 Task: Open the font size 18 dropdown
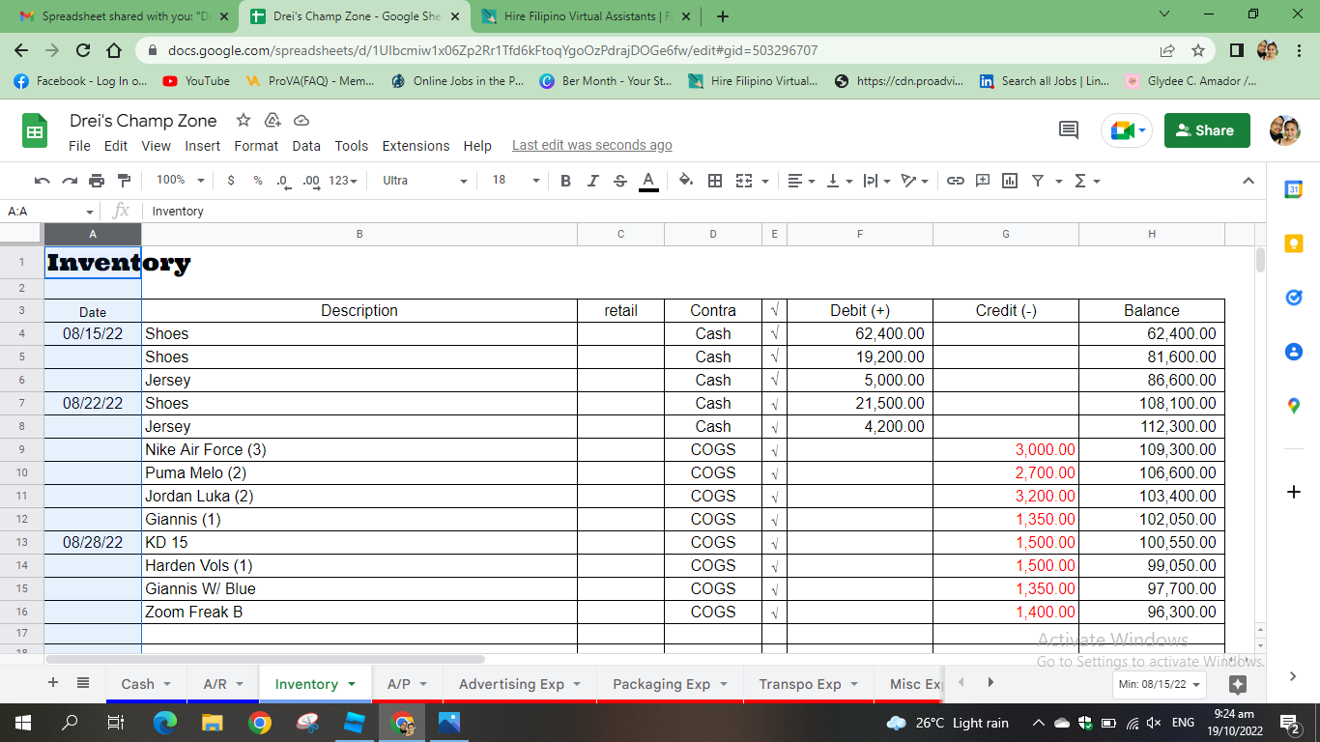click(x=515, y=181)
